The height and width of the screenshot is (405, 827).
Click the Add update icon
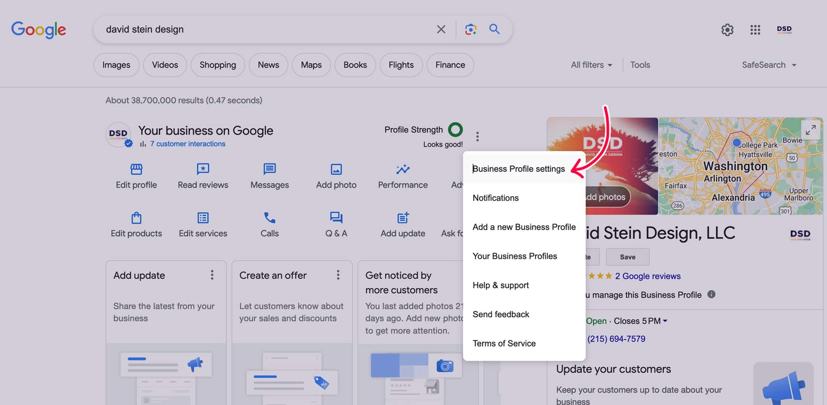point(403,218)
